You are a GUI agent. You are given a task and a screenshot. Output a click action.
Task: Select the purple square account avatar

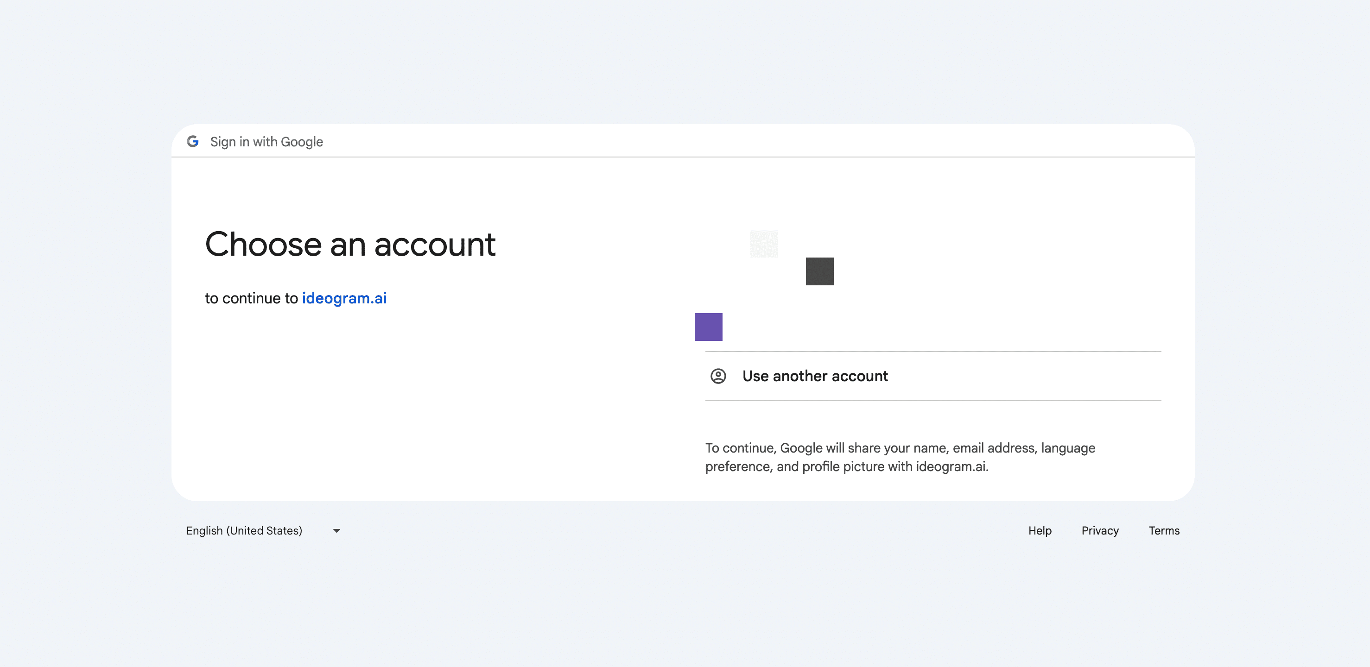pyautogui.click(x=708, y=327)
